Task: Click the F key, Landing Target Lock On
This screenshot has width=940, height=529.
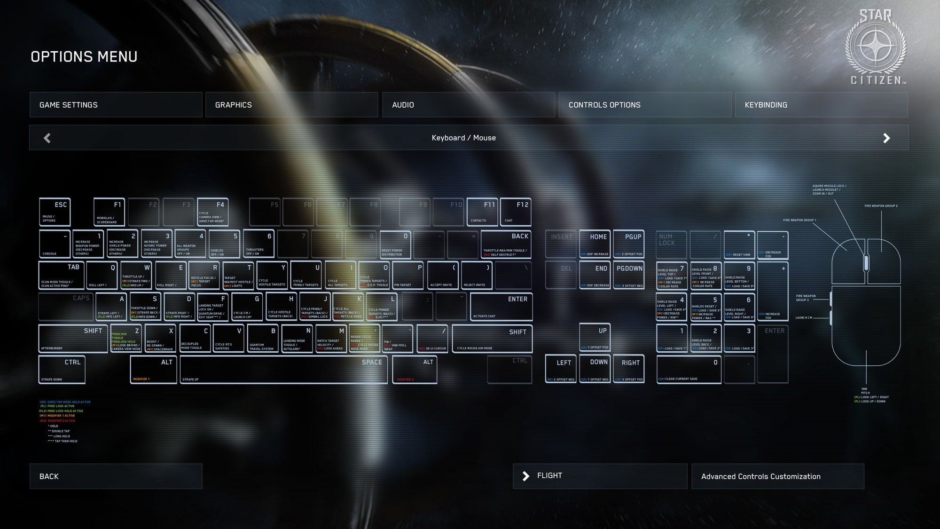Action: 213,307
